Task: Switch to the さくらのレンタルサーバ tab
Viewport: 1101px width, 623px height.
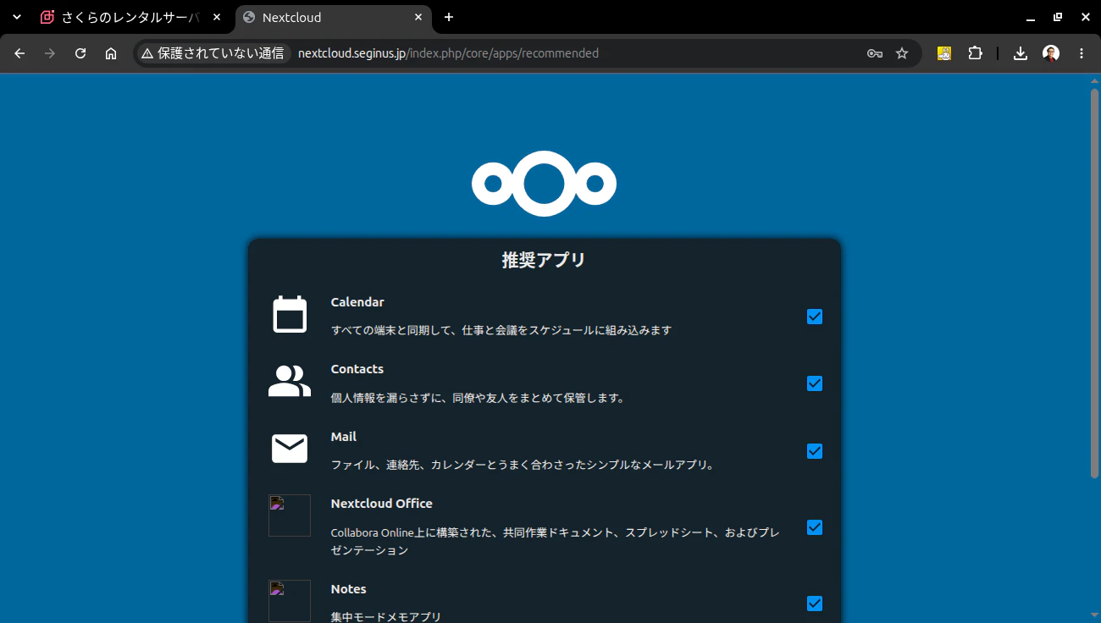Action: [x=133, y=17]
